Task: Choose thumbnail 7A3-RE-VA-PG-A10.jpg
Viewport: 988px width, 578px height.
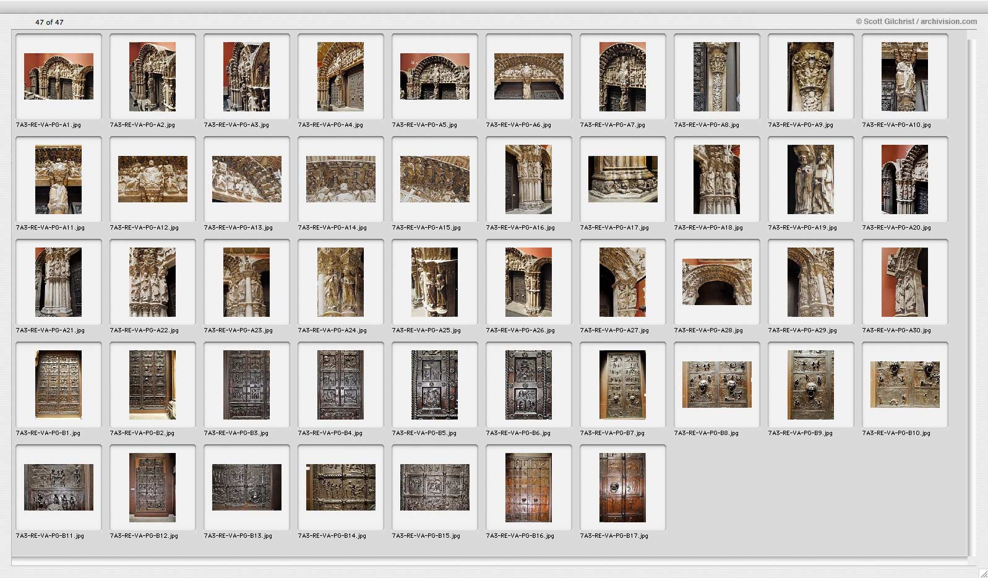Action: pyautogui.click(x=905, y=76)
